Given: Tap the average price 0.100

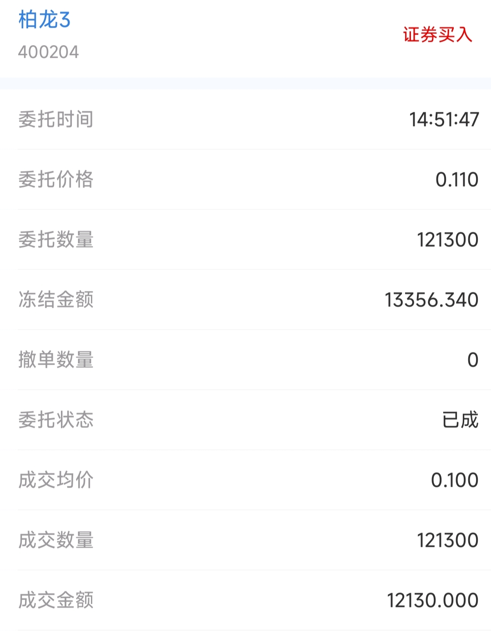Looking at the screenshot, I should [455, 480].
